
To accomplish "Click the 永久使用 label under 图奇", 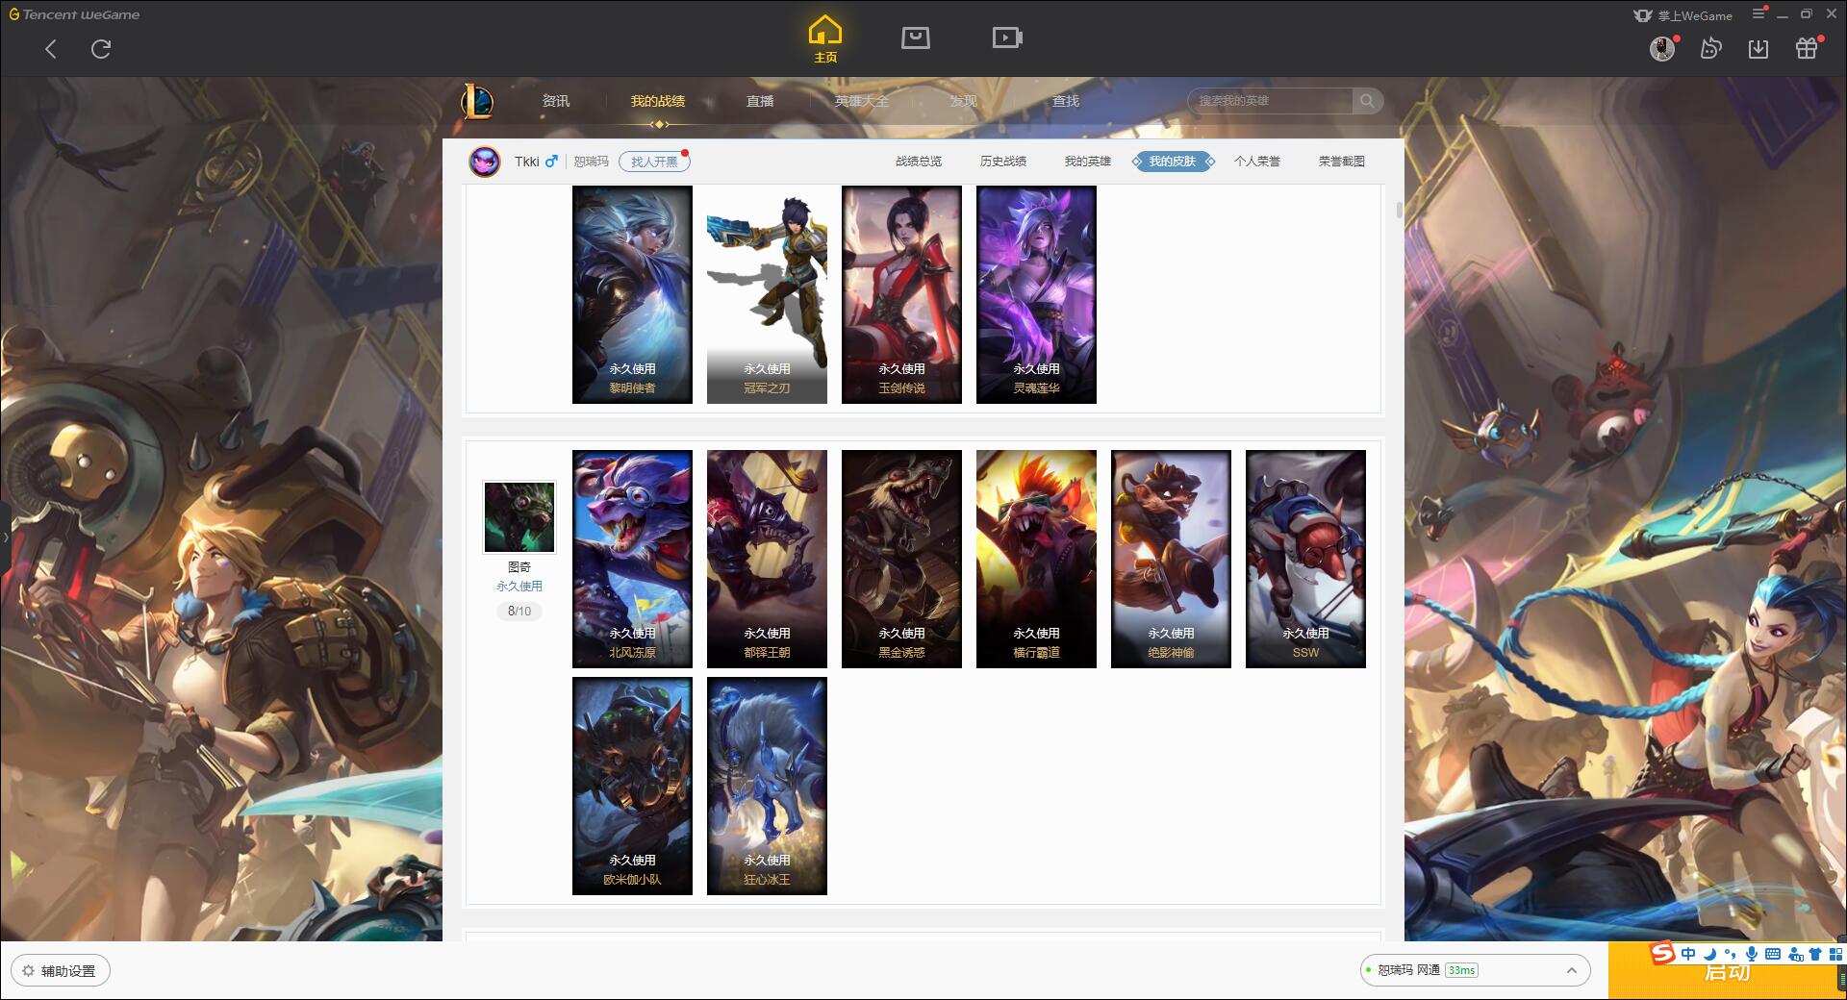I will [x=519, y=586].
